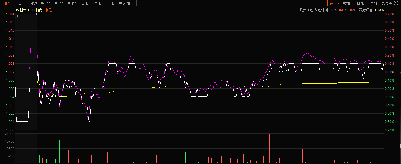This screenshot has width=401, height=164.
Task: Click the tracked index 科创综指 label
Action: coord(321,10)
